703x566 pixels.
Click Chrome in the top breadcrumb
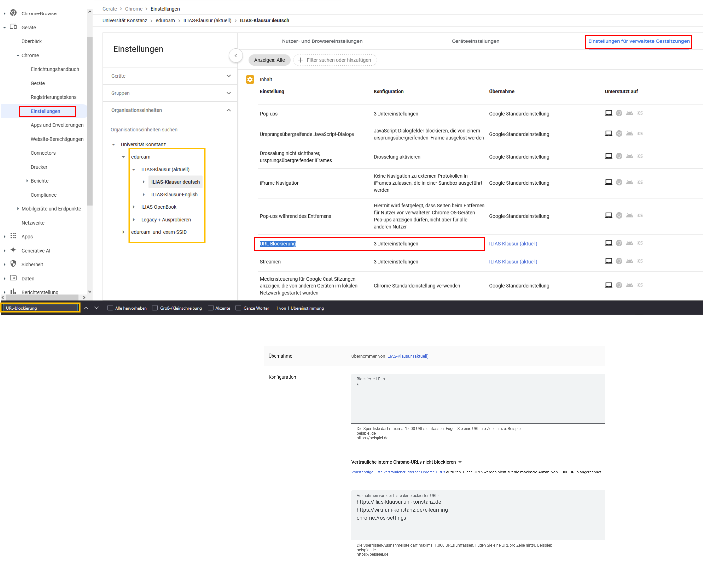tap(134, 9)
